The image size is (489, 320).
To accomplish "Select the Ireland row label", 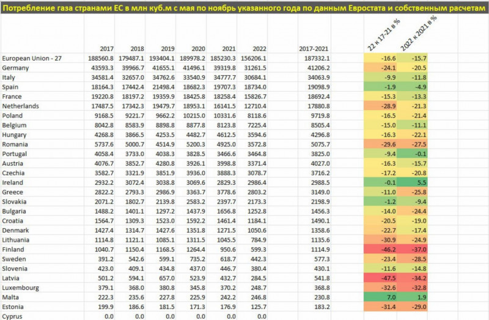I will pyautogui.click(x=12, y=182).
